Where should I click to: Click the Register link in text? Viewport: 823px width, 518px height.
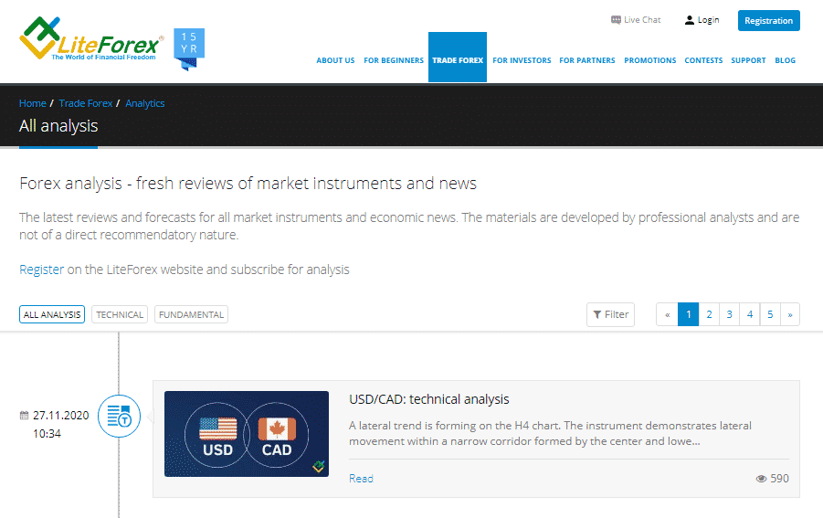41,270
